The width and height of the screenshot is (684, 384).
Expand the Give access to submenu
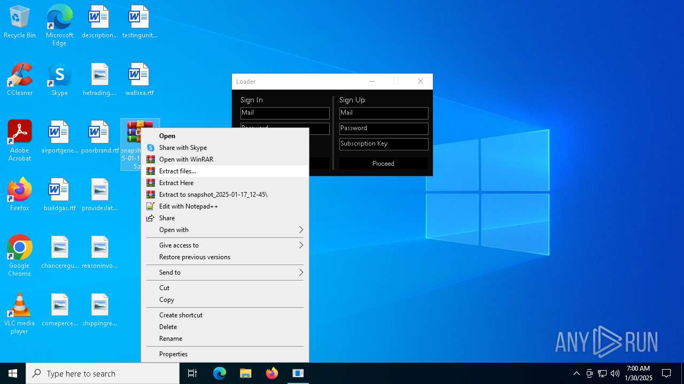(x=225, y=245)
